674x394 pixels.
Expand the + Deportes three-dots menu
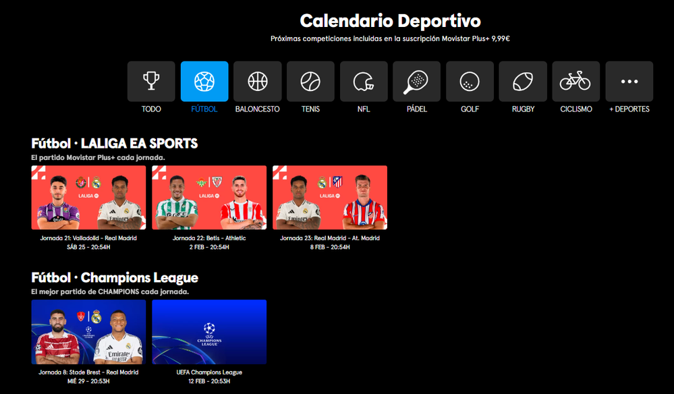(x=629, y=82)
